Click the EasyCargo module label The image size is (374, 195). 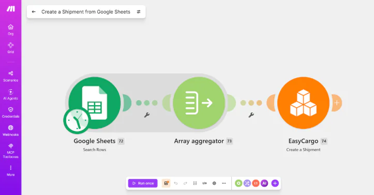tap(303, 141)
